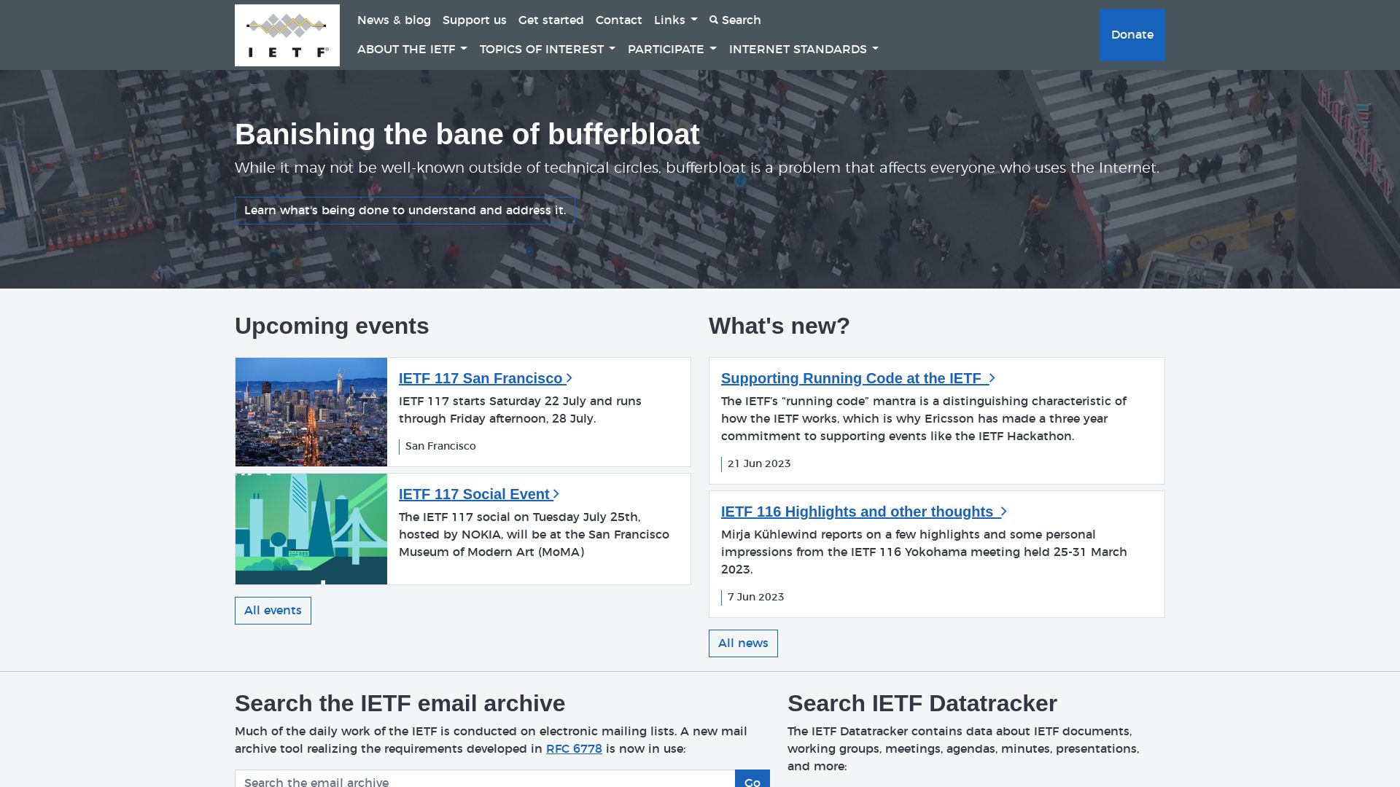Open IETF 116 Highlights and other thoughts article
Viewport: 1400px width, 787px height.
864,512
